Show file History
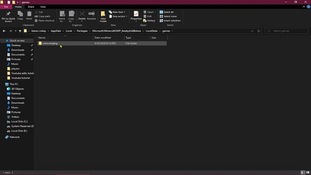Image resolution: width=311 pixels, height=175 pixels. pyautogui.click(x=149, y=20)
